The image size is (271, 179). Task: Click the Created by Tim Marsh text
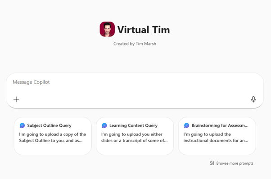point(135,44)
